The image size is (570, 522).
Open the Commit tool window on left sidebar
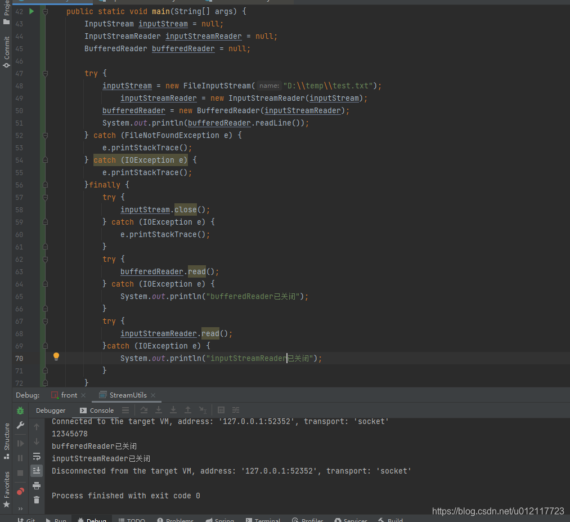pos(6,52)
